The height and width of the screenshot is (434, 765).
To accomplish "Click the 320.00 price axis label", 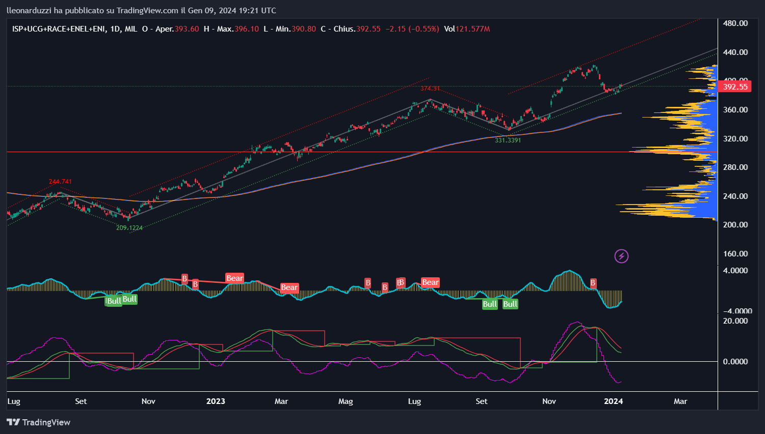I will coord(735,138).
